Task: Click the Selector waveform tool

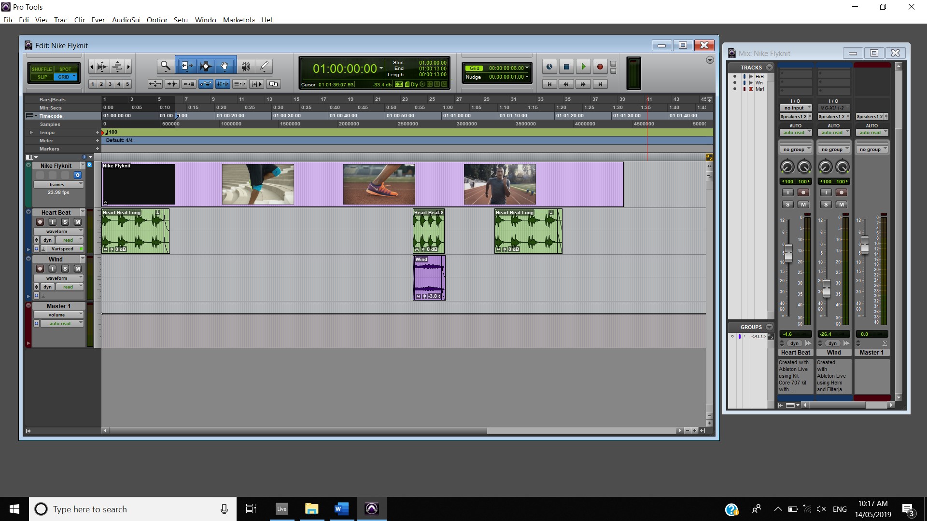Action: click(206, 66)
